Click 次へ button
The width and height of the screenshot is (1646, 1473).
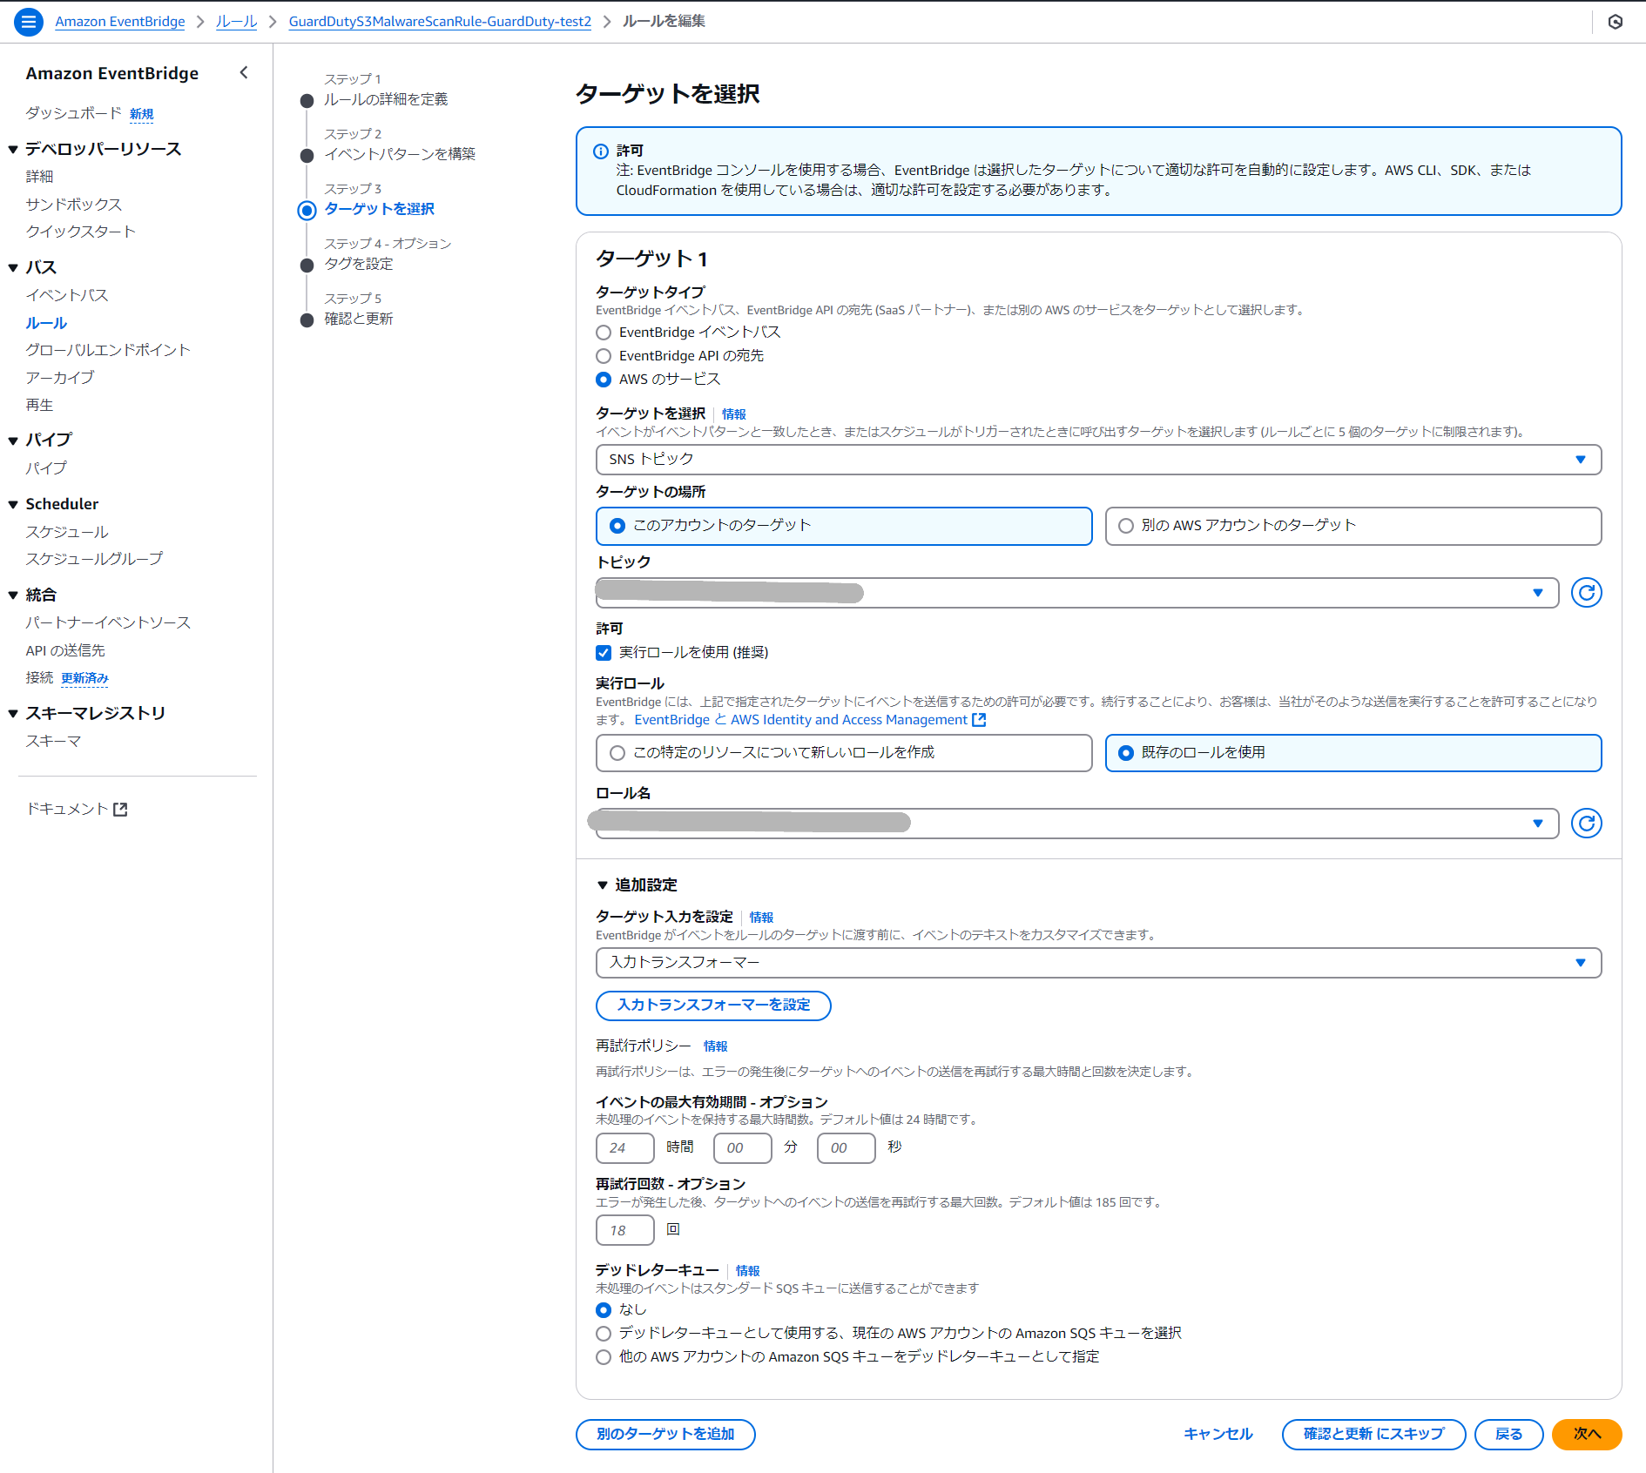1587,1435
